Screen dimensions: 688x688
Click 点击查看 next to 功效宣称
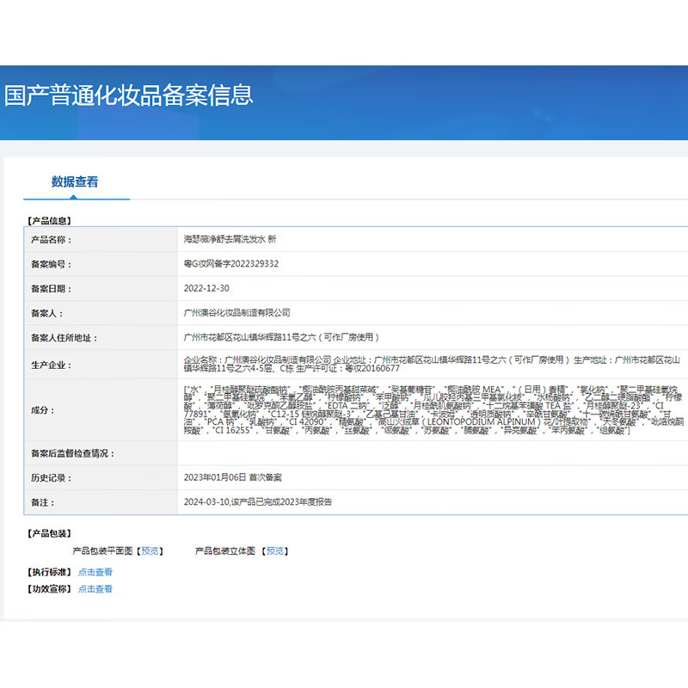(95, 589)
